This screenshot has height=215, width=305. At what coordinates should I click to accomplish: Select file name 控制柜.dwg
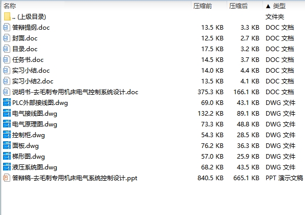click(28, 135)
